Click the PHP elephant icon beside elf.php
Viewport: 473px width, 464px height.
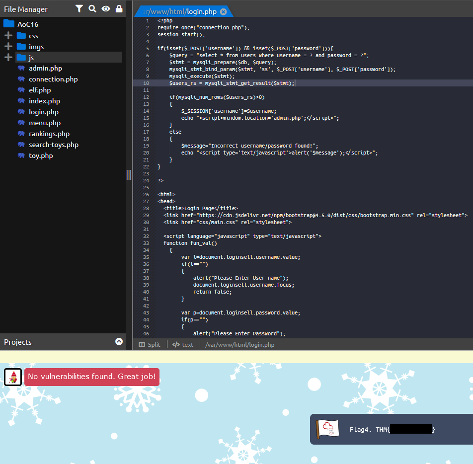point(21,90)
